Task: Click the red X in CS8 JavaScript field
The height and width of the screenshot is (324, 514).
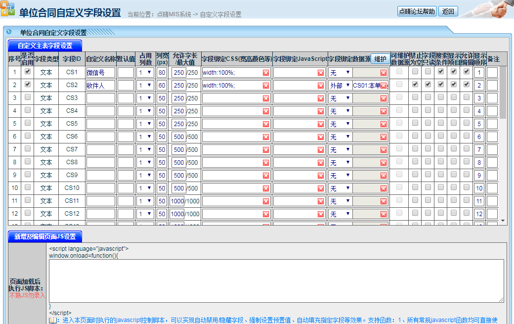Action: coord(320,163)
